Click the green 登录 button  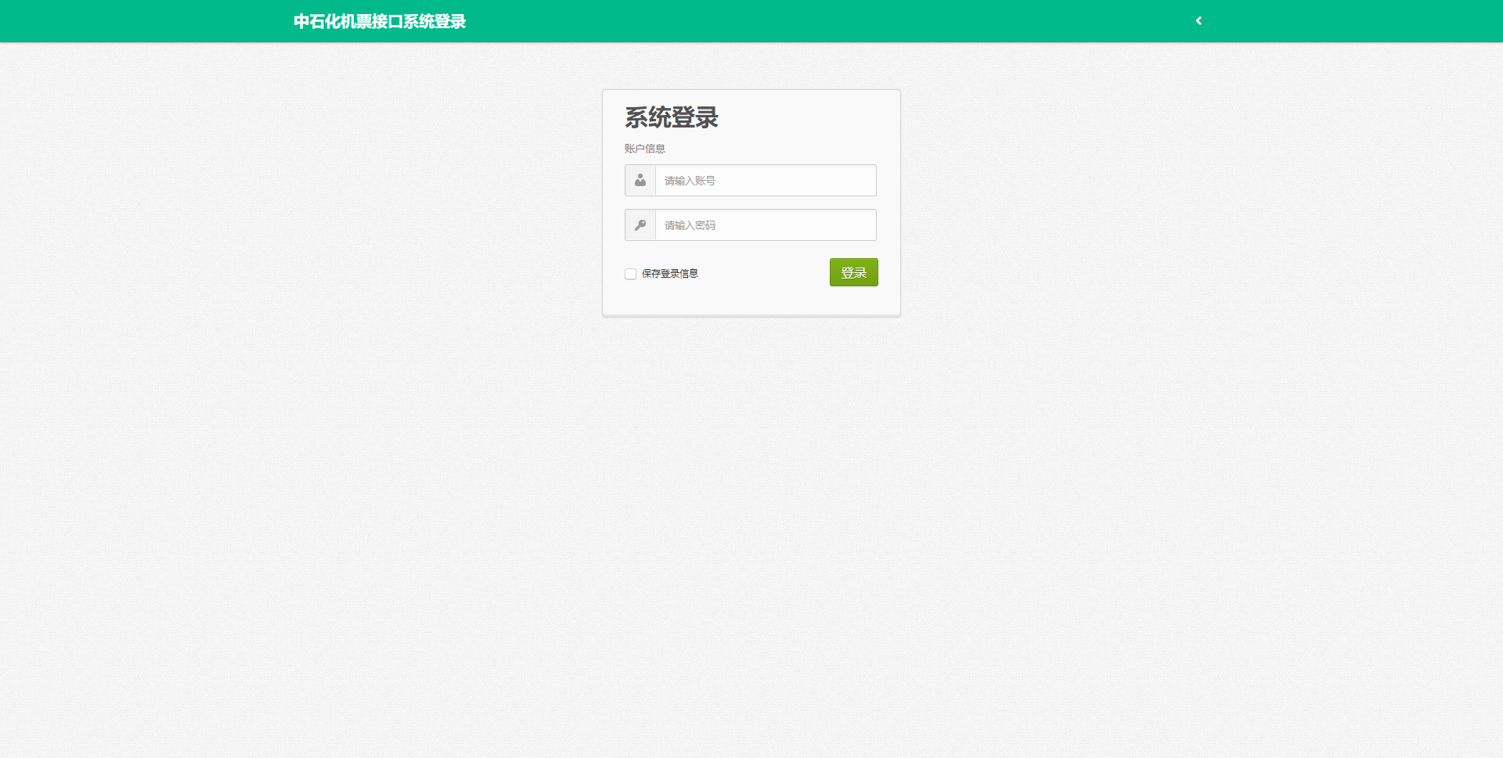tap(853, 272)
